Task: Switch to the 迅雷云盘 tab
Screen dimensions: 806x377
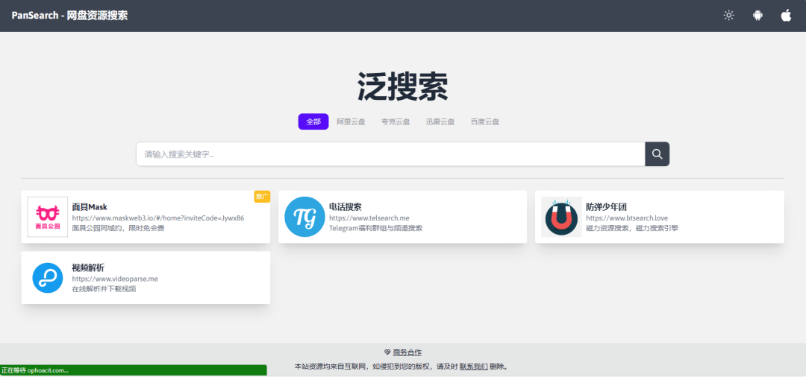Action: click(440, 122)
